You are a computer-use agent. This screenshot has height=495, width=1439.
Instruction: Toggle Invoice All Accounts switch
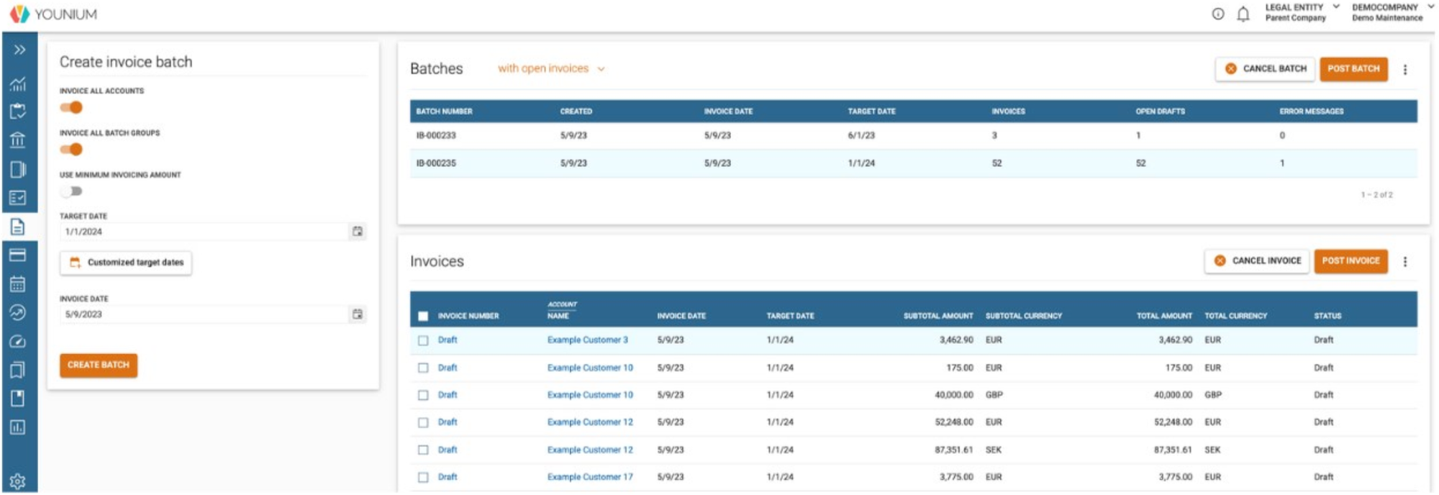tap(71, 107)
